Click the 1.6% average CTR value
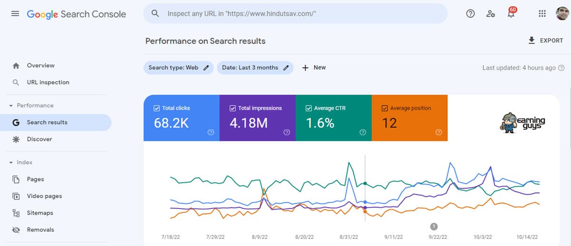This screenshot has width=571, height=246. tap(320, 123)
